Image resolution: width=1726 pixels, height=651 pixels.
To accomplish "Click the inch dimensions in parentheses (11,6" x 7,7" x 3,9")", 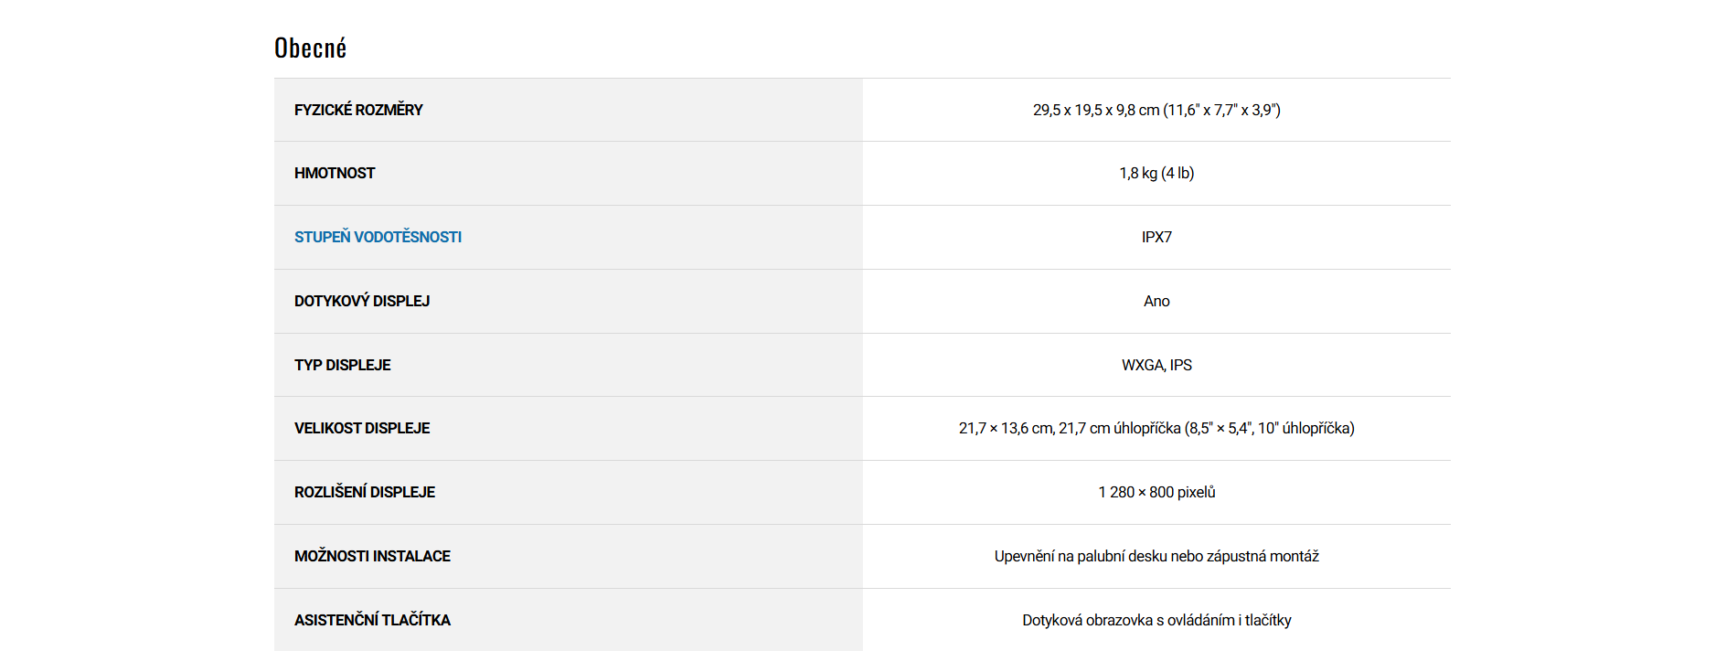I will [x=1222, y=110].
